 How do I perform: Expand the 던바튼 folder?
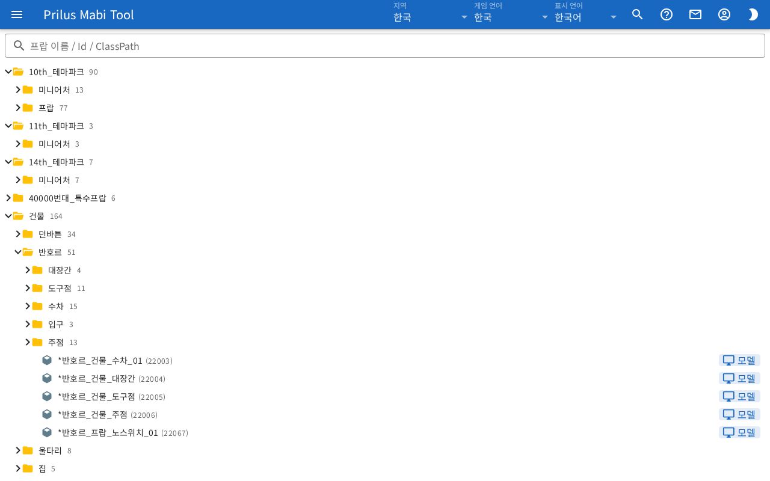18,234
